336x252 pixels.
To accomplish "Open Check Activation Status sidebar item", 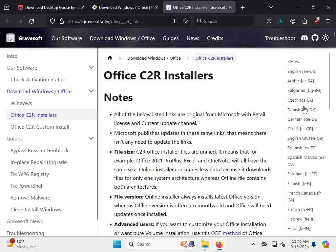I will click(37, 79).
